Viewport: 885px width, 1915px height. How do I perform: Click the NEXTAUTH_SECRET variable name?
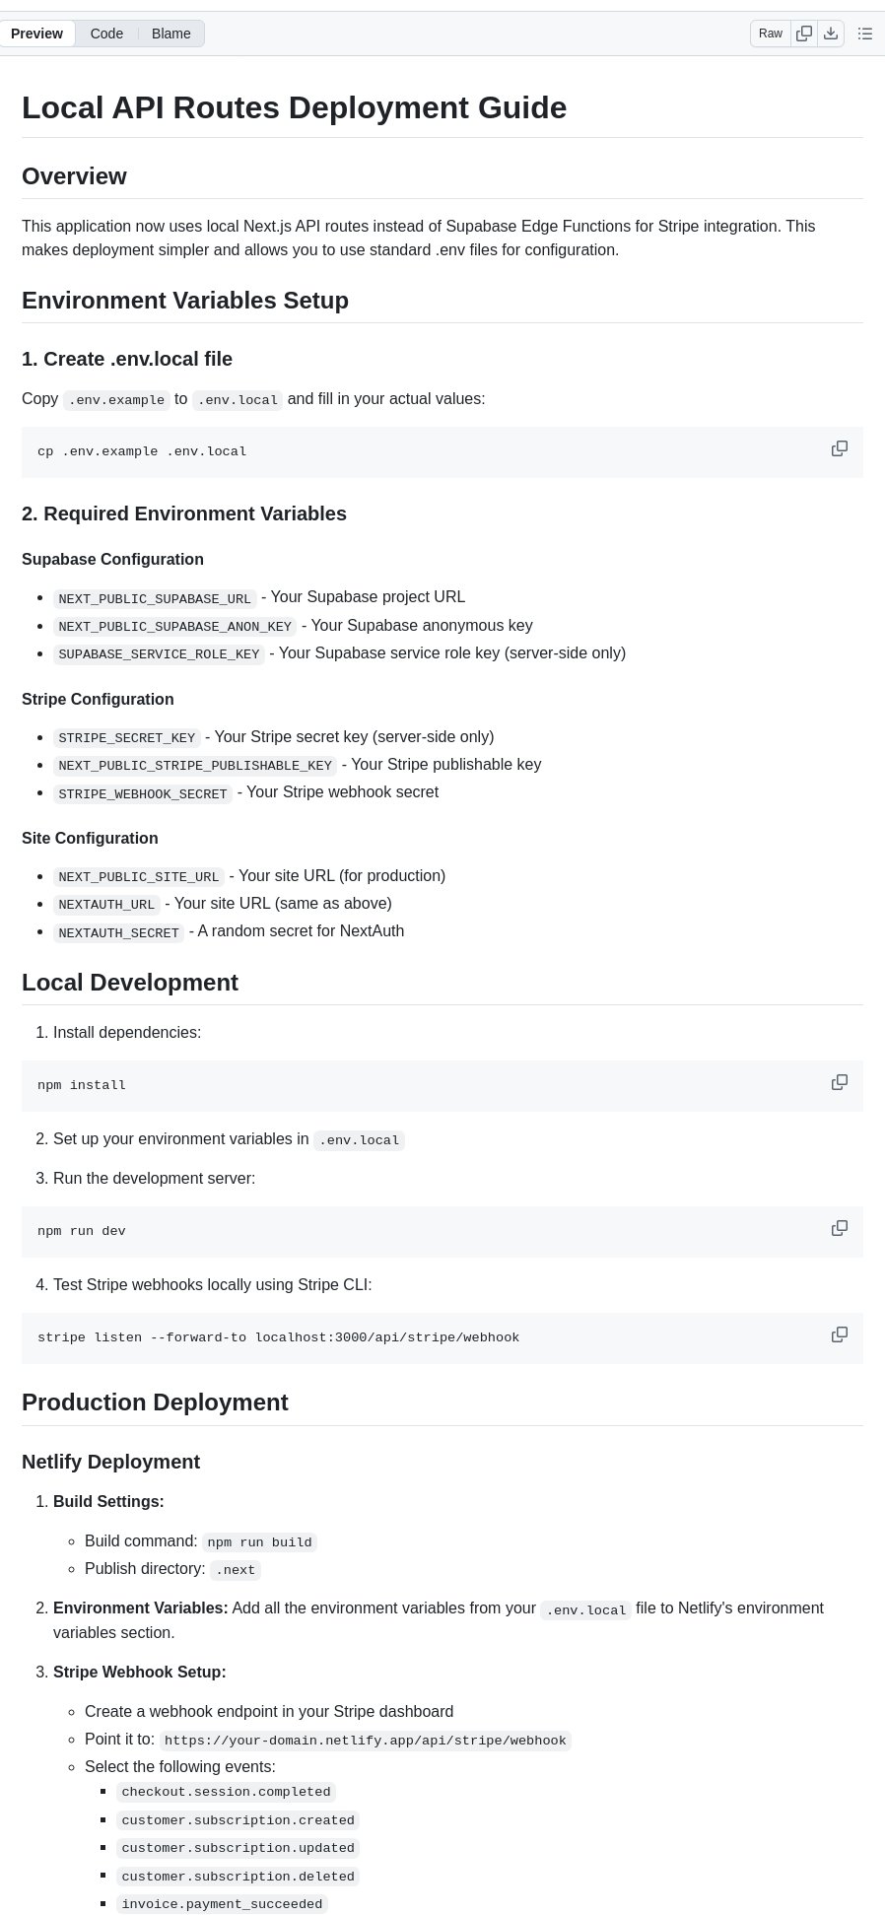(118, 932)
